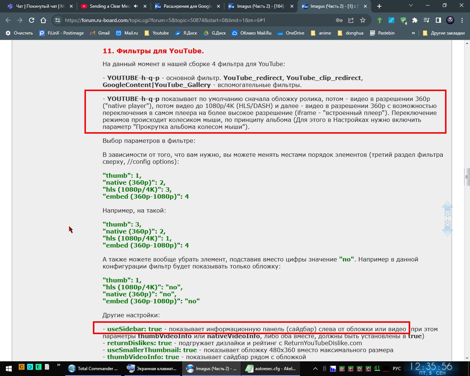Switch to Экранная клавиатура taskbar window

pyautogui.click(x=152, y=368)
